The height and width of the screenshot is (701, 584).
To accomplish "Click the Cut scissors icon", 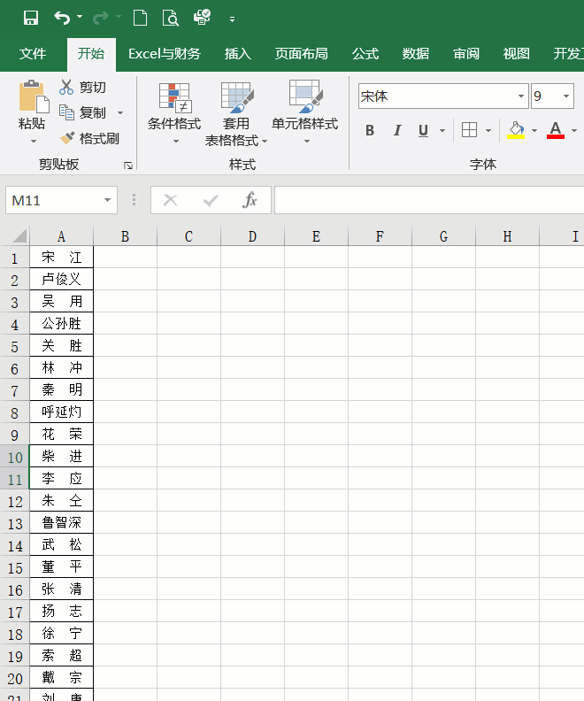I will coord(66,87).
